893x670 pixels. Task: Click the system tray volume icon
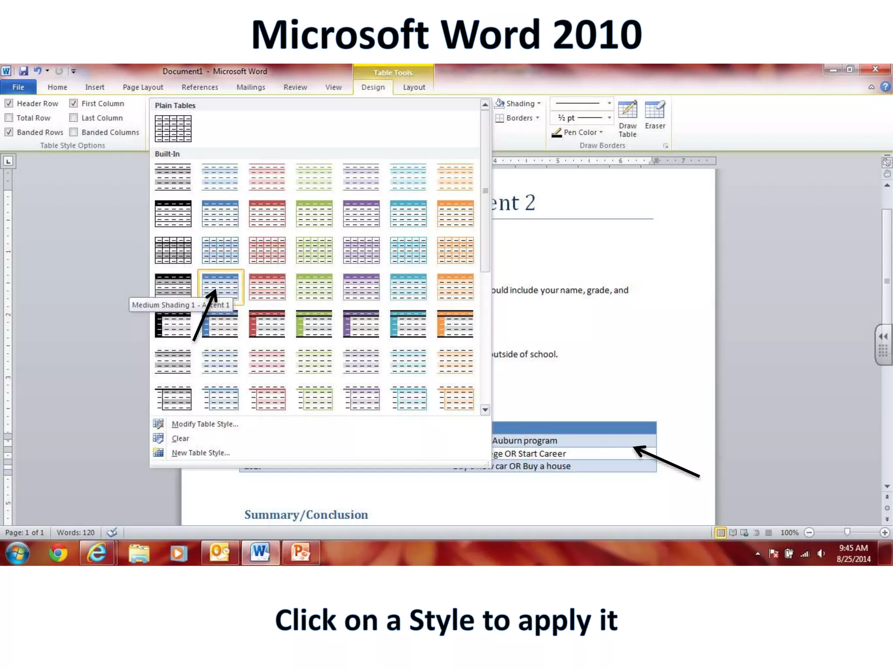pos(821,554)
